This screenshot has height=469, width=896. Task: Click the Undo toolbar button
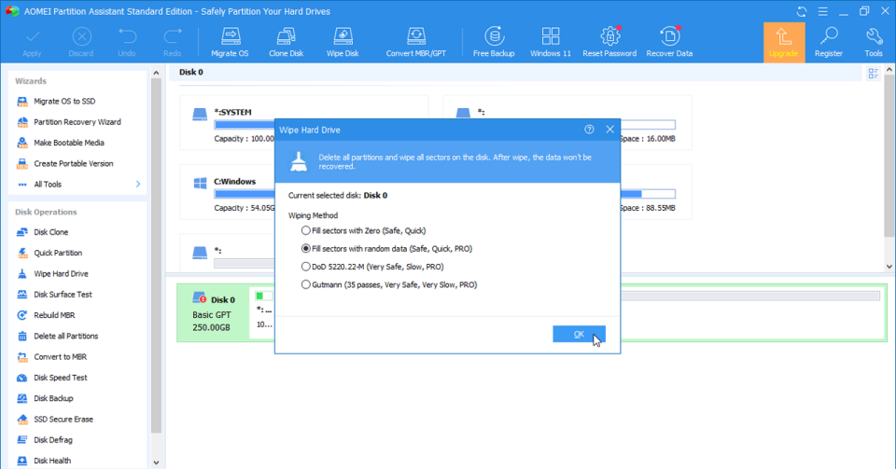click(127, 42)
